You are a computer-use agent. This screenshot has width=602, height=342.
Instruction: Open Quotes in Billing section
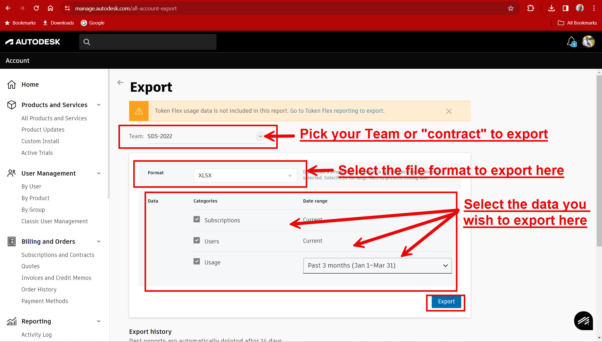tap(30, 266)
